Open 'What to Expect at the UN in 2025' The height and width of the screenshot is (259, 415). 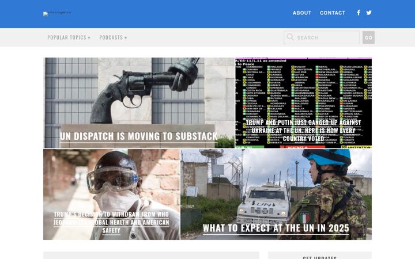(x=276, y=228)
